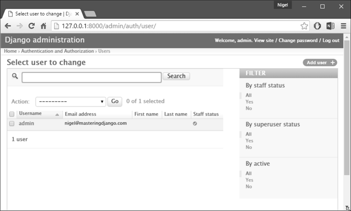The height and width of the screenshot is (211, 351).
Task: Open the View site link
Action: 264,40
